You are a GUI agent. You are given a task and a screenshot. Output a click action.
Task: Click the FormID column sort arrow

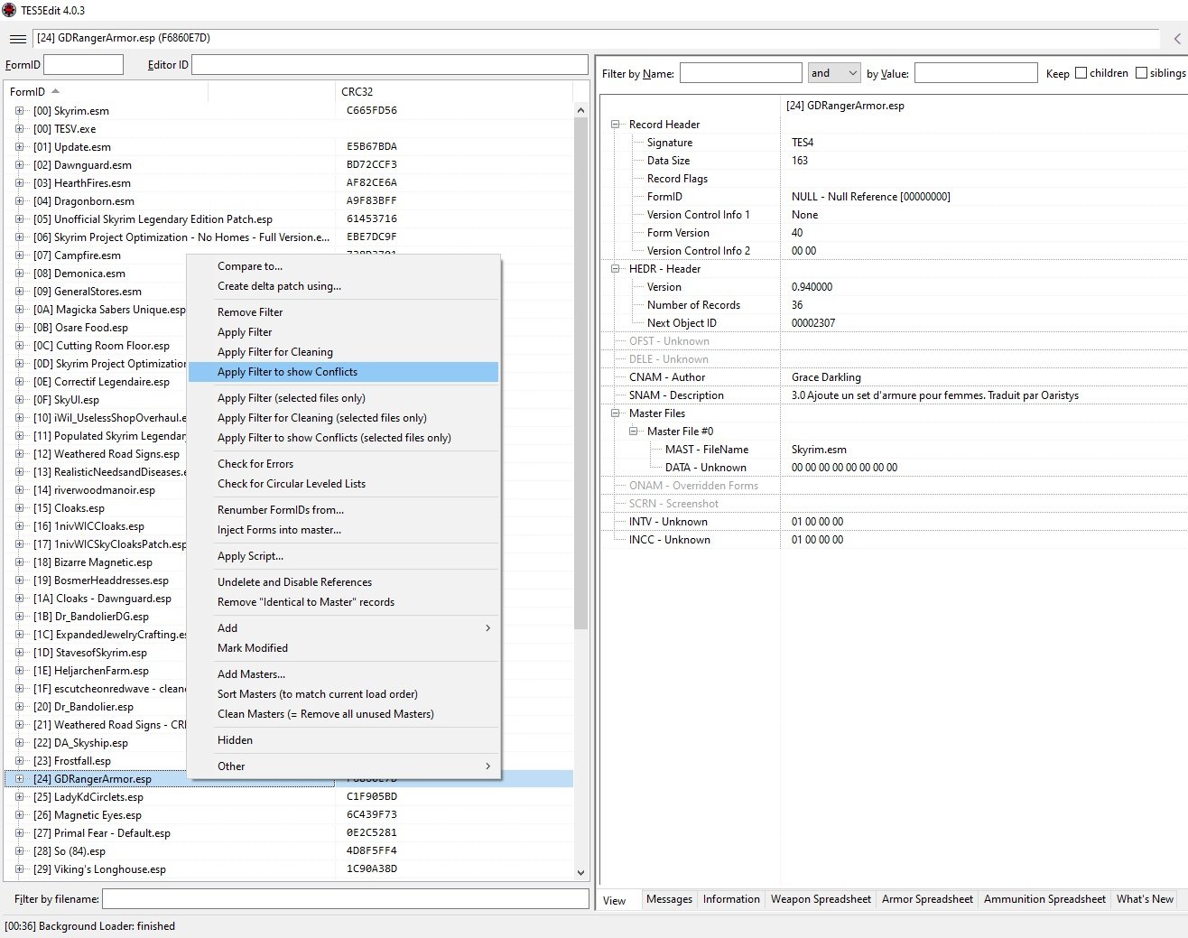[x=56, y=91]
